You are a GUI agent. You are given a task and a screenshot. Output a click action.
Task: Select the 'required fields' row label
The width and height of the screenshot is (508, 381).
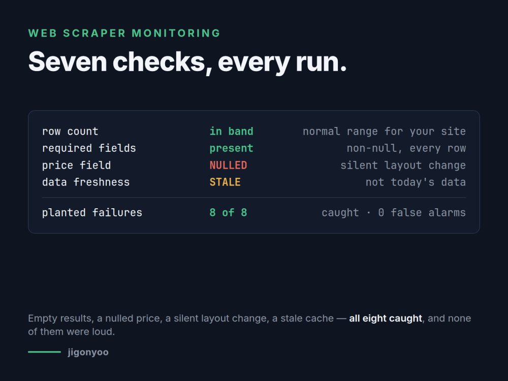tap(89, 148)
